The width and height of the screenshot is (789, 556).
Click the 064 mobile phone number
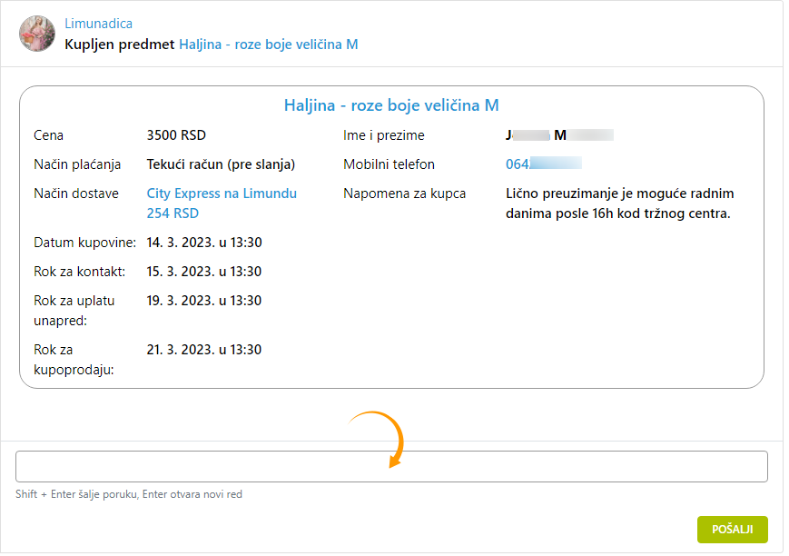544,164
